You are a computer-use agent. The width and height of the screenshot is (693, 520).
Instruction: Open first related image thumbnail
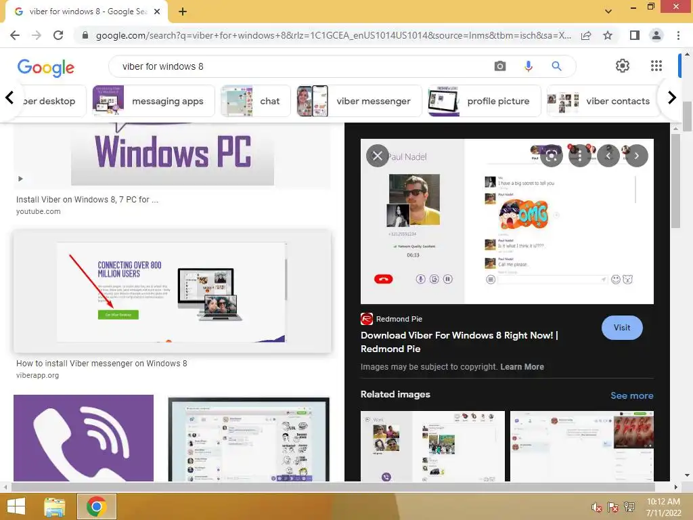[432, 446]
